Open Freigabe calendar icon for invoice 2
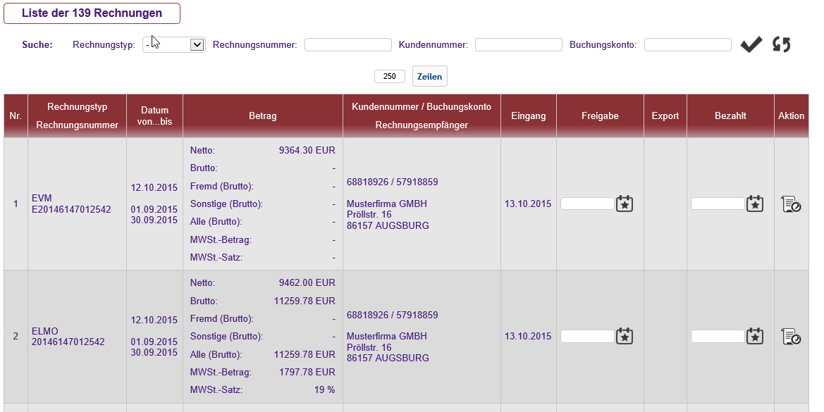The width and height of the screenshot is (824, 412). [625, 337]
